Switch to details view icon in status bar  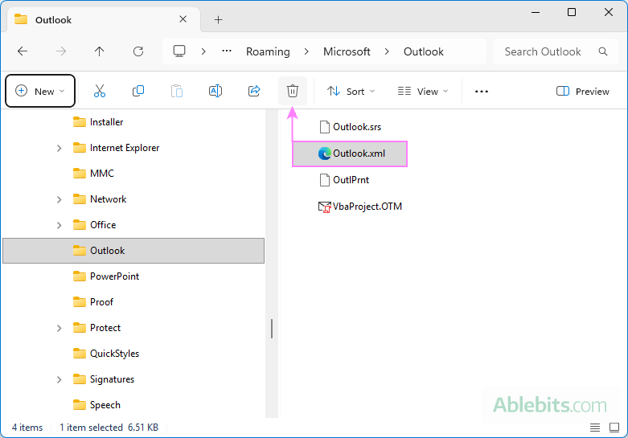point(595,428)
